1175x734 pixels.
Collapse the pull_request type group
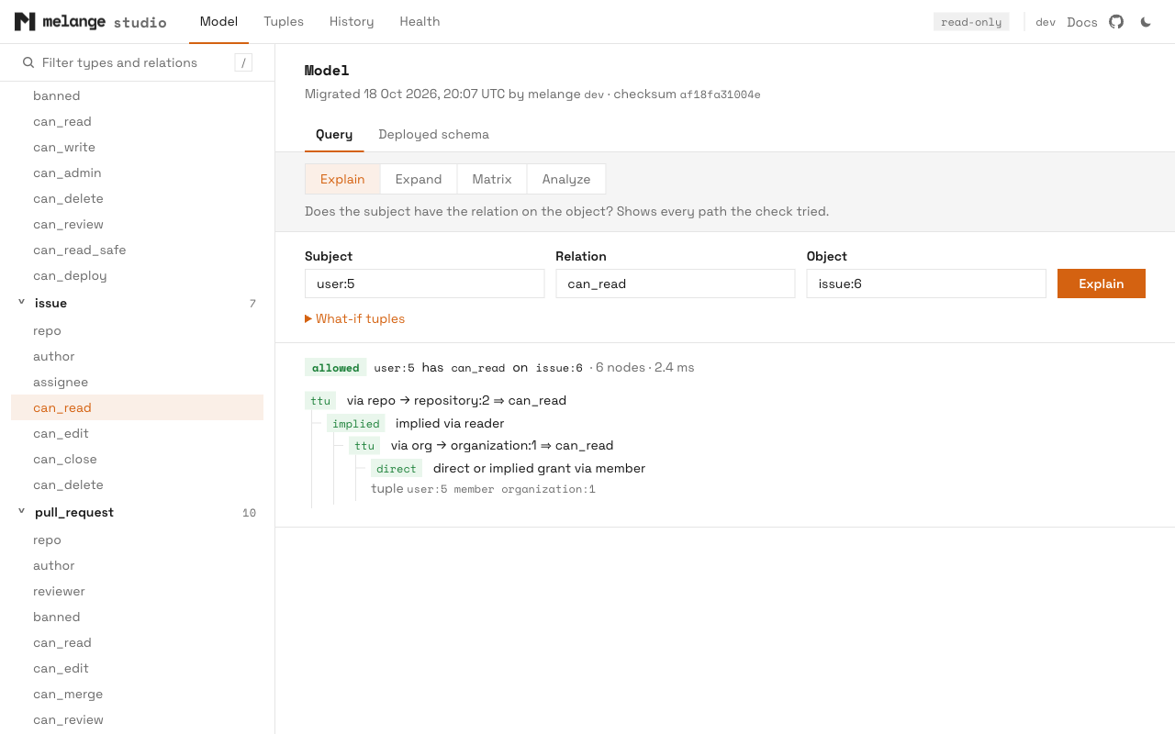pyautogui.click(x=21, y=512)
